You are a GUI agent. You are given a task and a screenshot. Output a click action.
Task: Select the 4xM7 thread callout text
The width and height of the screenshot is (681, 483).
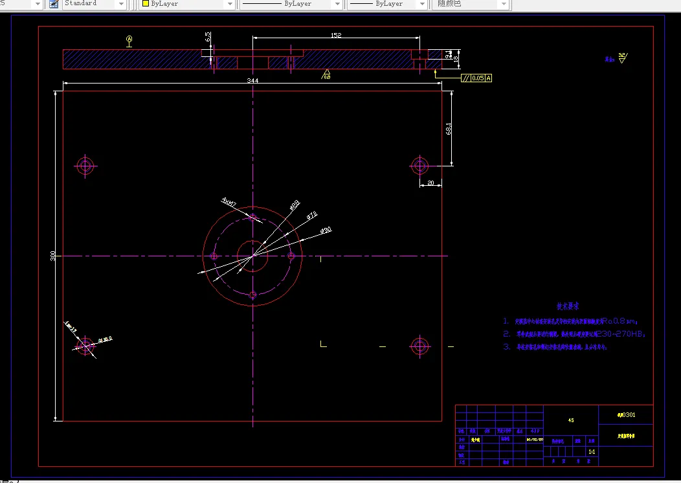(x=229, y=201)
